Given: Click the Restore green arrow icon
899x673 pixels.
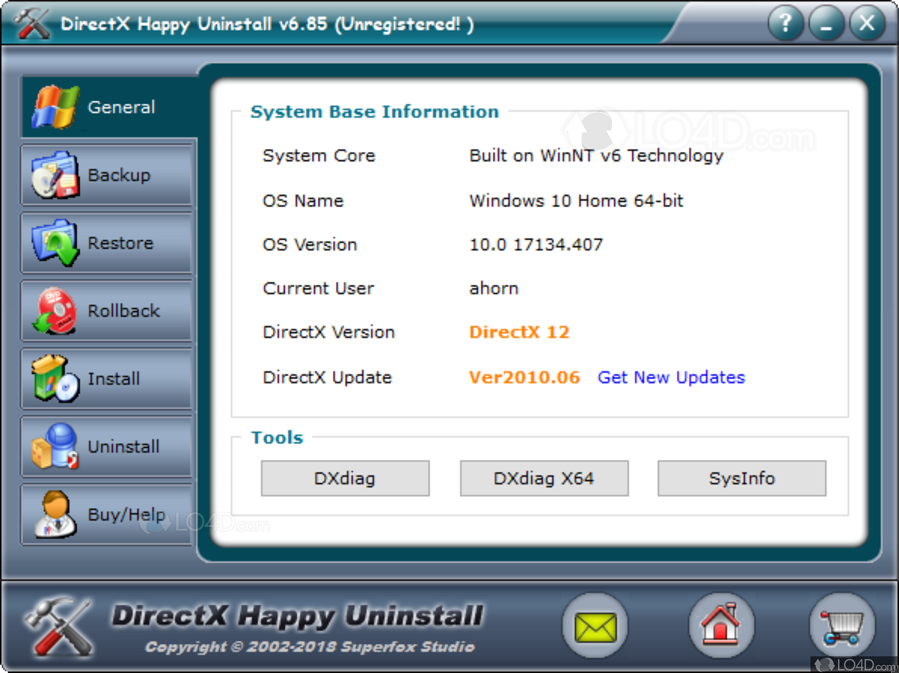Looking at the screenshot, I should coord(55,243).
